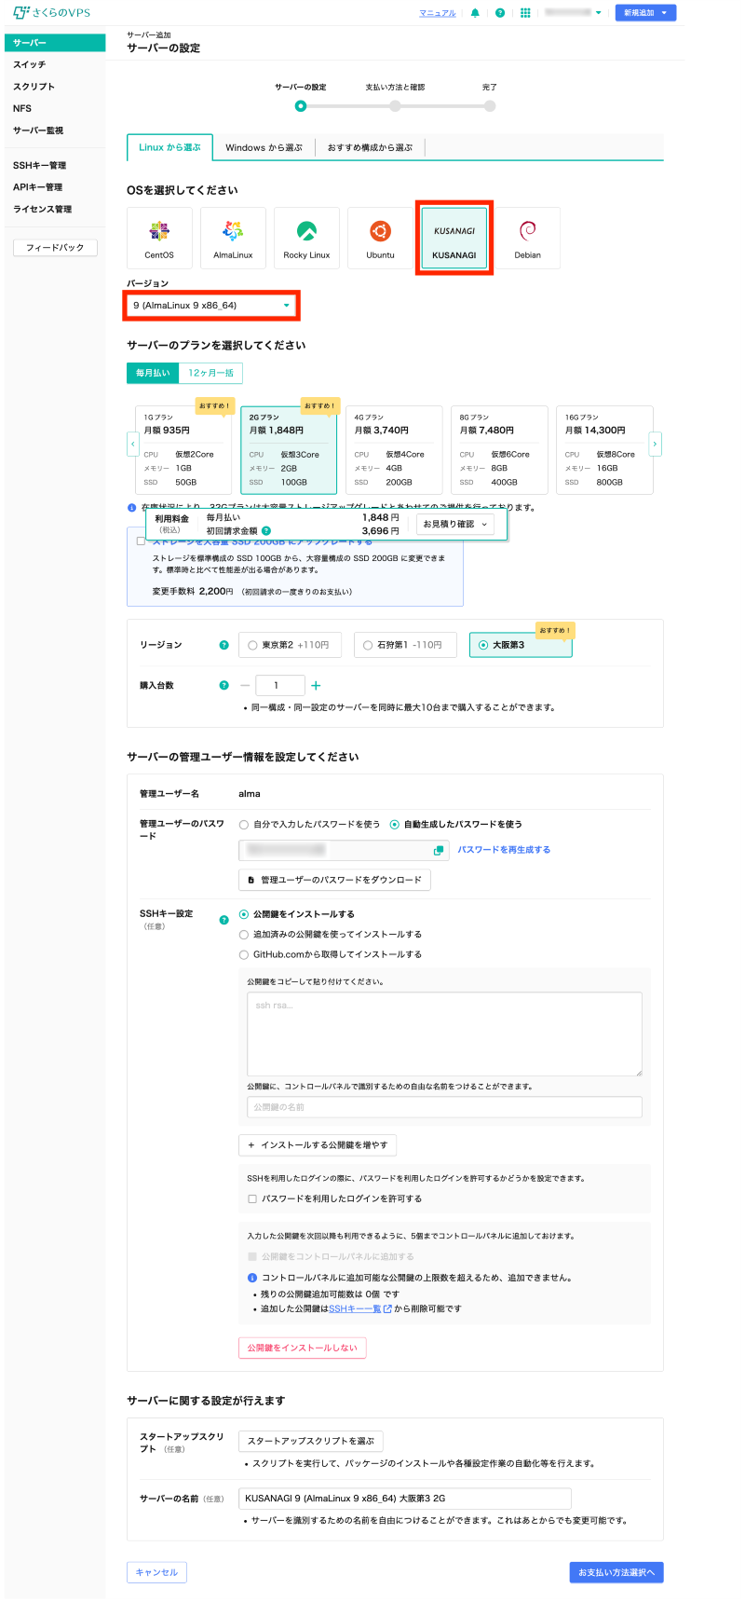Click the copy password icon
The height and width of the screenshot is (1602, 745).
click(438, 850)
